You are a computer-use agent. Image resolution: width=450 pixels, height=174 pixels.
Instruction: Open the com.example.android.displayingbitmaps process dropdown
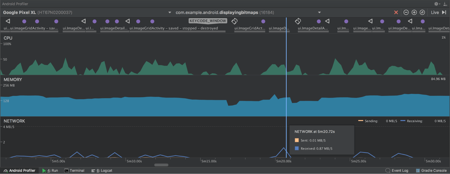(x=248, y=12)
